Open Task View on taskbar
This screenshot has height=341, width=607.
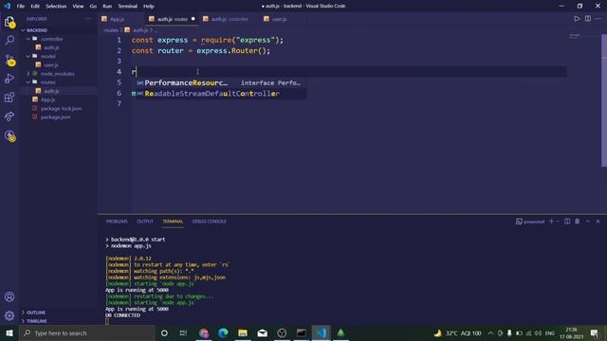(183, 332)
